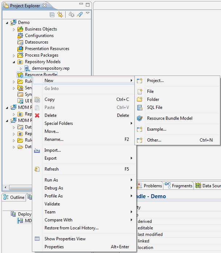Click the Repository Models folder icon
The height and width of the screenshot is (253, 221).
coord(20,62)
